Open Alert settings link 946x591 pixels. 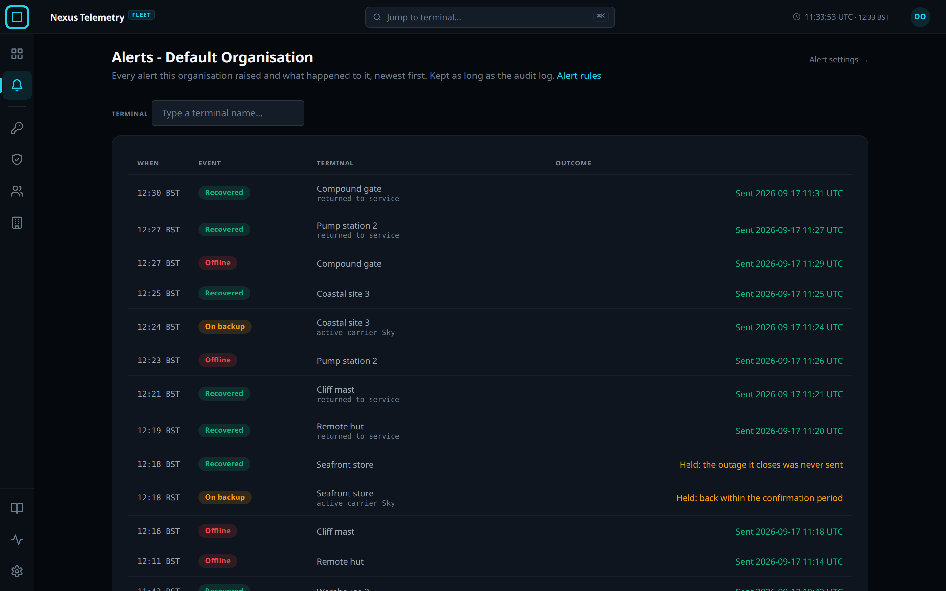tap(838, 60)
